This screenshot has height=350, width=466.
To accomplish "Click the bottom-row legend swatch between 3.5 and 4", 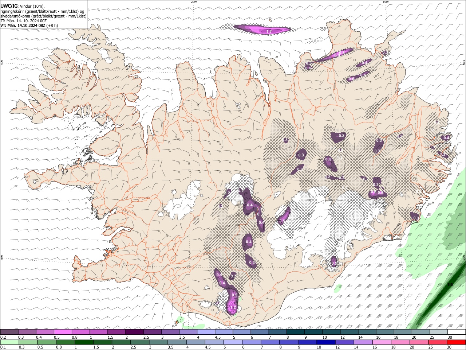I will pos(177,342).
